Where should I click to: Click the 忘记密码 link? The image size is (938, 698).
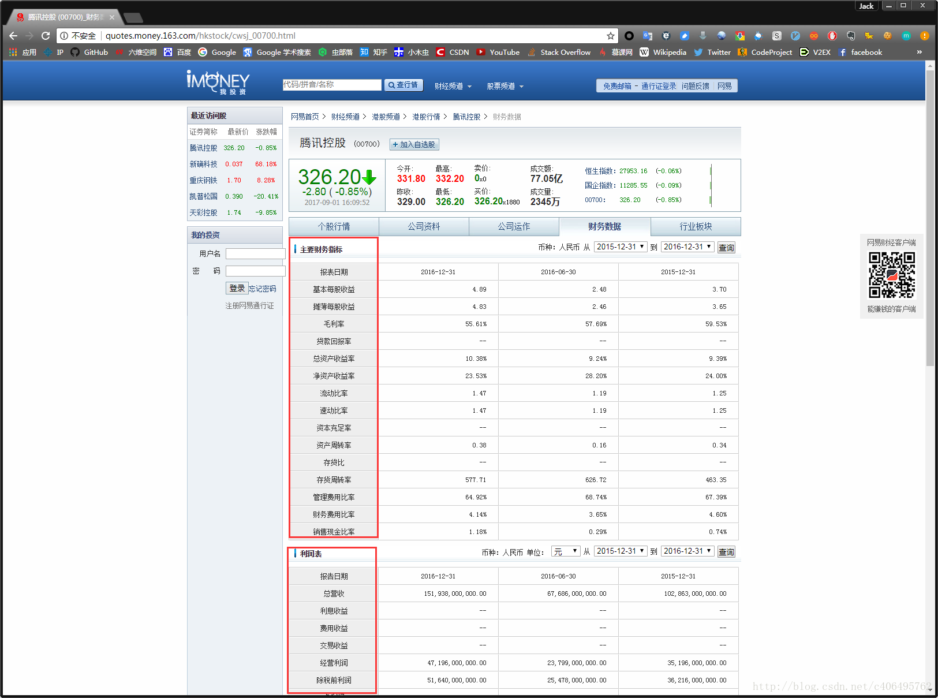tap(263, 289)
